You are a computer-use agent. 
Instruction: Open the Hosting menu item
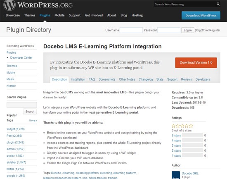pos(137,15)
